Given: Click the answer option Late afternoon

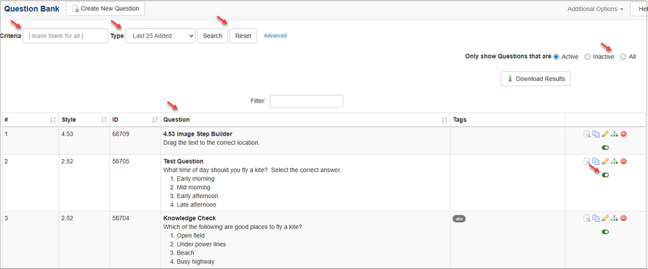Looking at the screenshot, I should click(x=196, y=204).
